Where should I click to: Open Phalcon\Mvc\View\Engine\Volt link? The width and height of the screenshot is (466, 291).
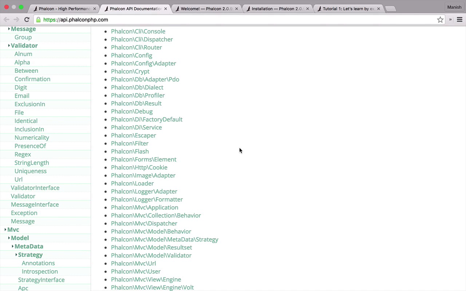pyautogui.click(x=152, y=287)
